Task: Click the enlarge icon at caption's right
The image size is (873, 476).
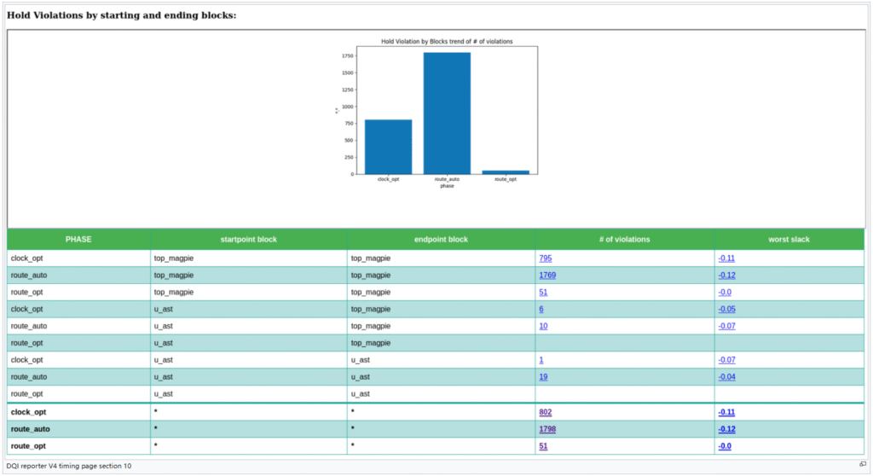Action: [862, 464]
